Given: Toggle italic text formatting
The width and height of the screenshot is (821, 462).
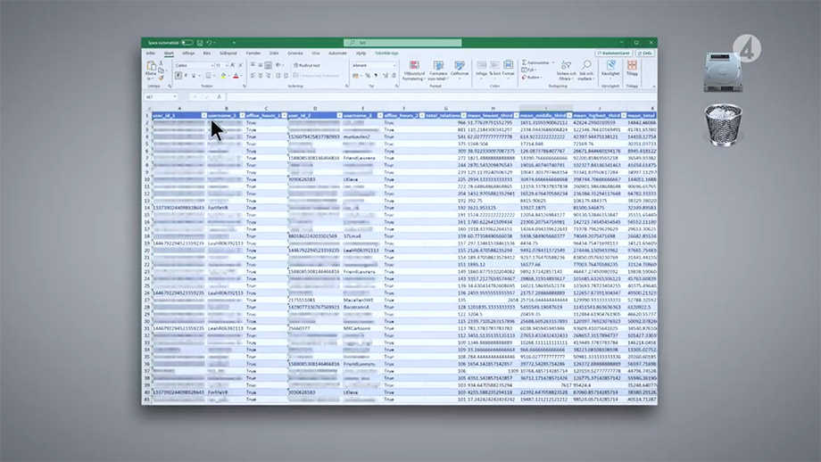Looking at the screenshot, I should pos(187,76).
